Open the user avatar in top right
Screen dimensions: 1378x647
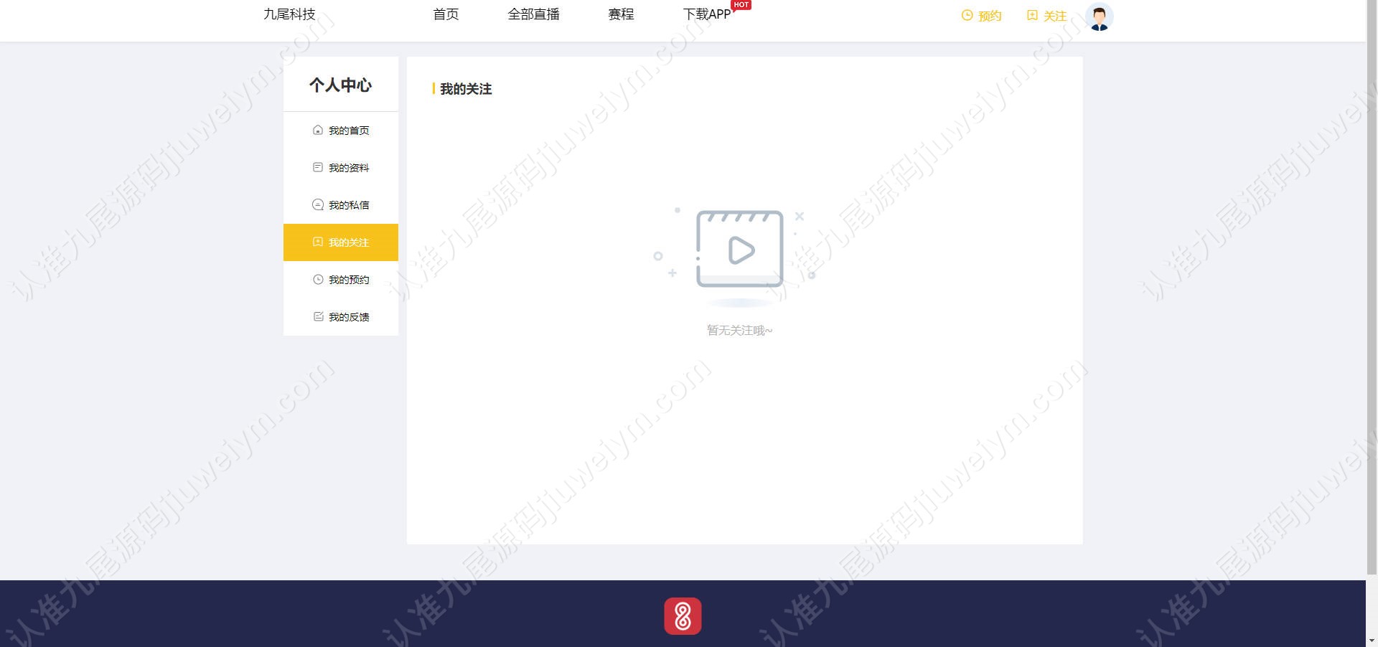pos(1099,16)
